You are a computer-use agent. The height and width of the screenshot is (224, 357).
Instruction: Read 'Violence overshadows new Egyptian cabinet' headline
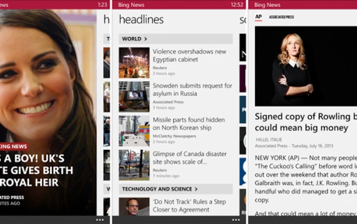[x=189, y=56]
